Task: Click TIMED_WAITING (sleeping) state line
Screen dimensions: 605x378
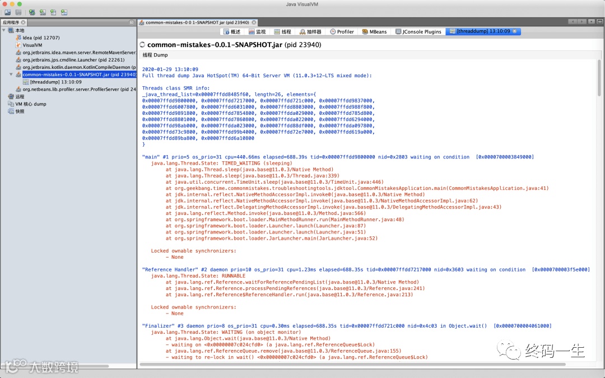Action: pos(221,163)
